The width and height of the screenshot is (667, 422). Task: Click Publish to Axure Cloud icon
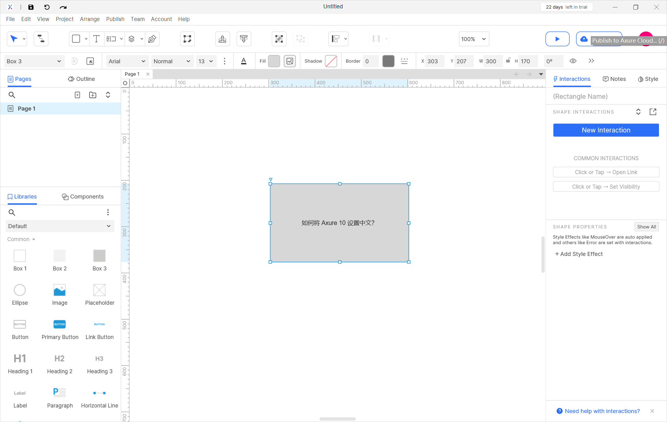(584, 39)
